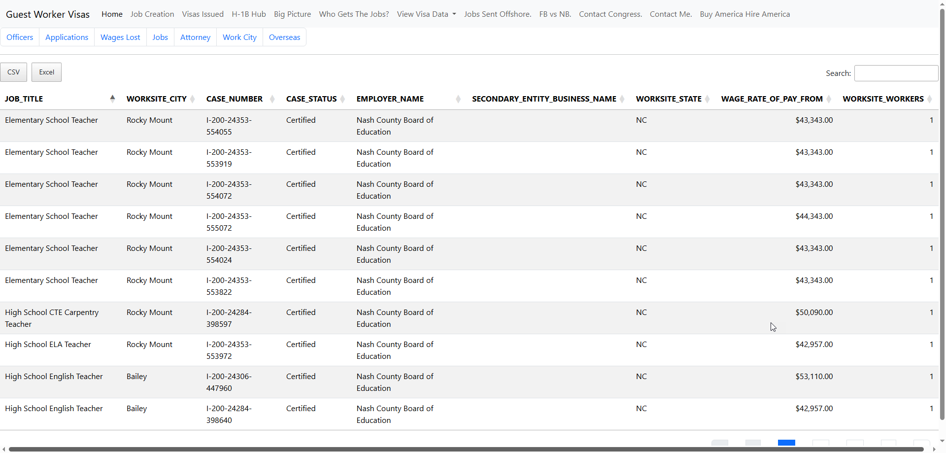Sort table by JOB_TITLE arrow icon

[x=112, y=99]
